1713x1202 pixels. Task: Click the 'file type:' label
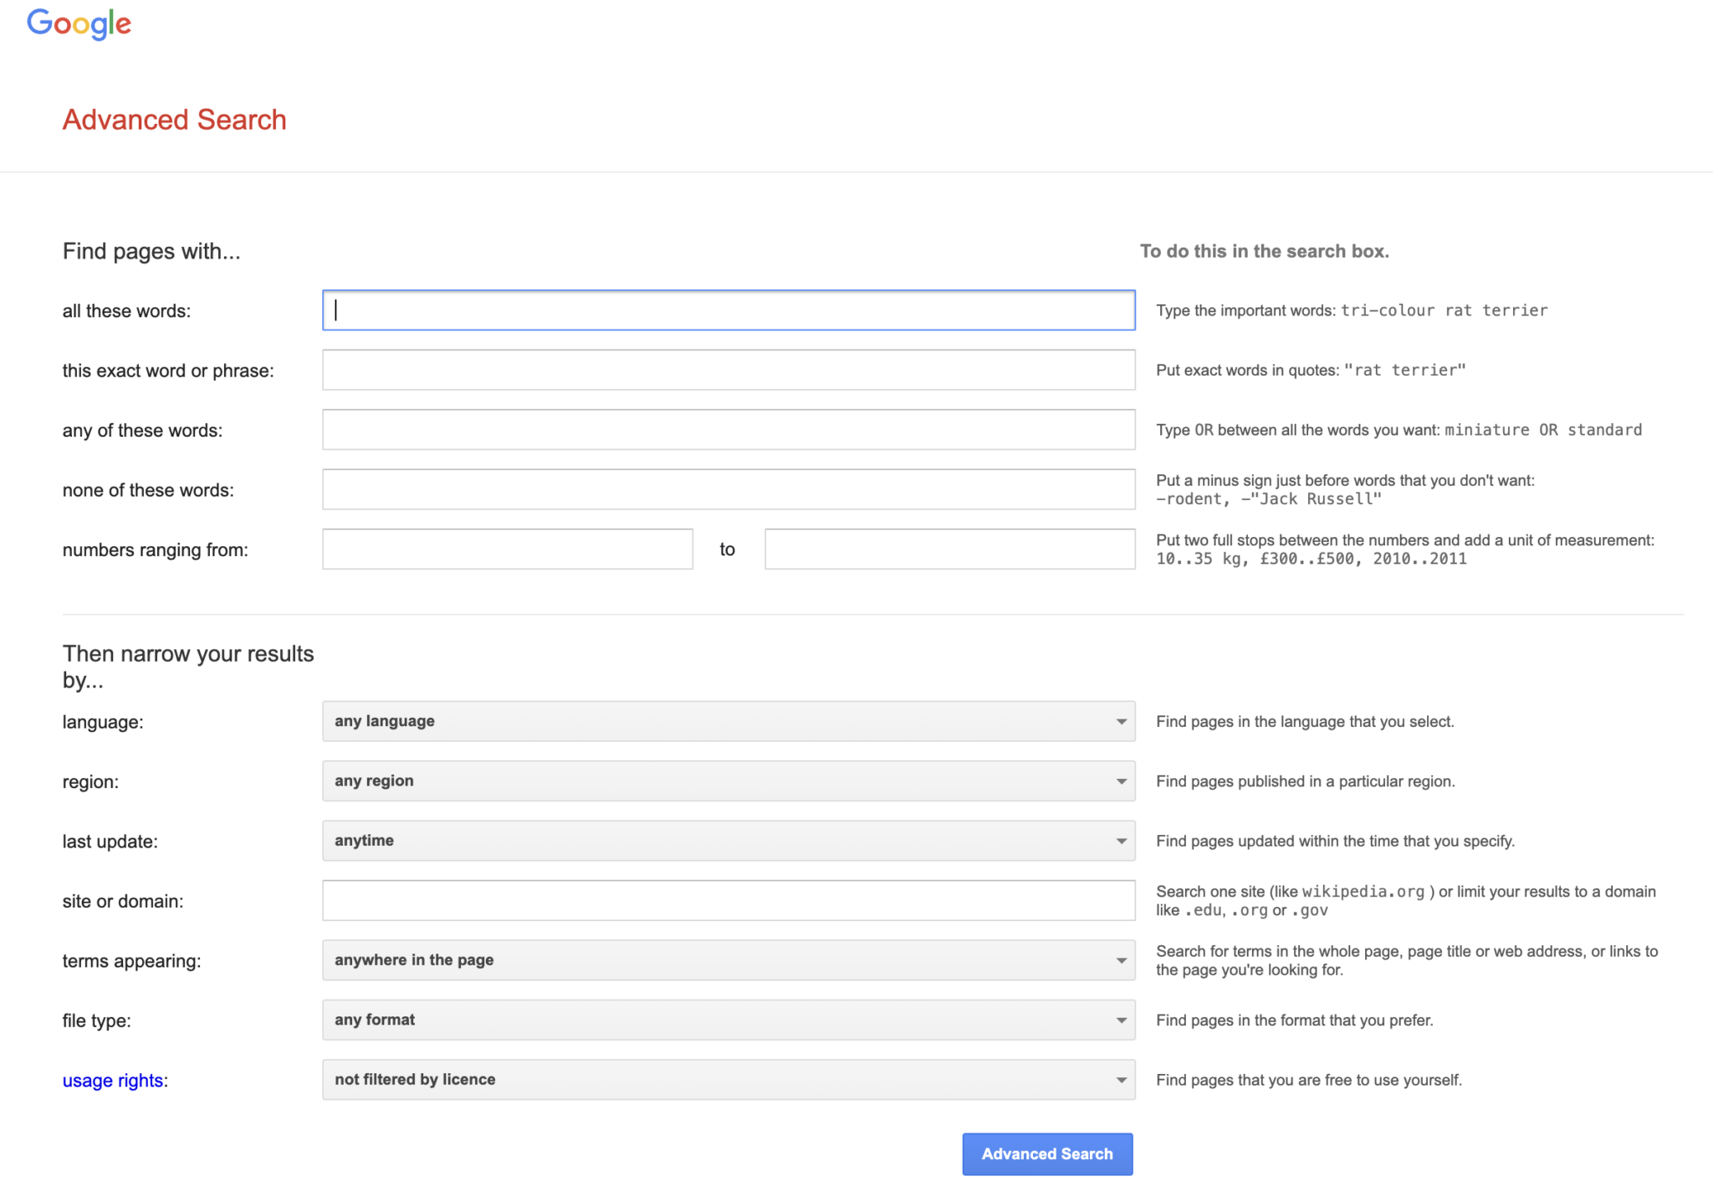[96, 1021]
